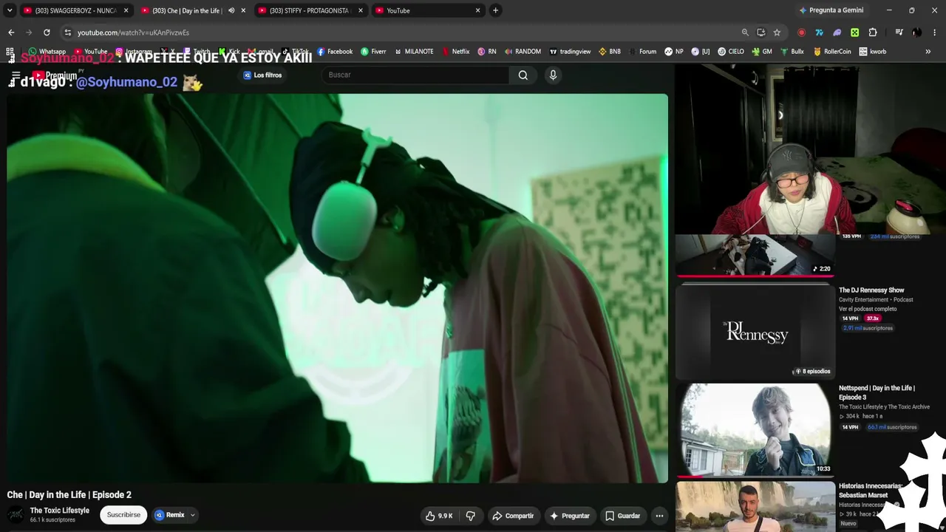Open The Toxic Lifestyle channel name link

(x=60, y=511)
